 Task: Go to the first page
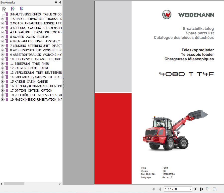coord(154,189)
